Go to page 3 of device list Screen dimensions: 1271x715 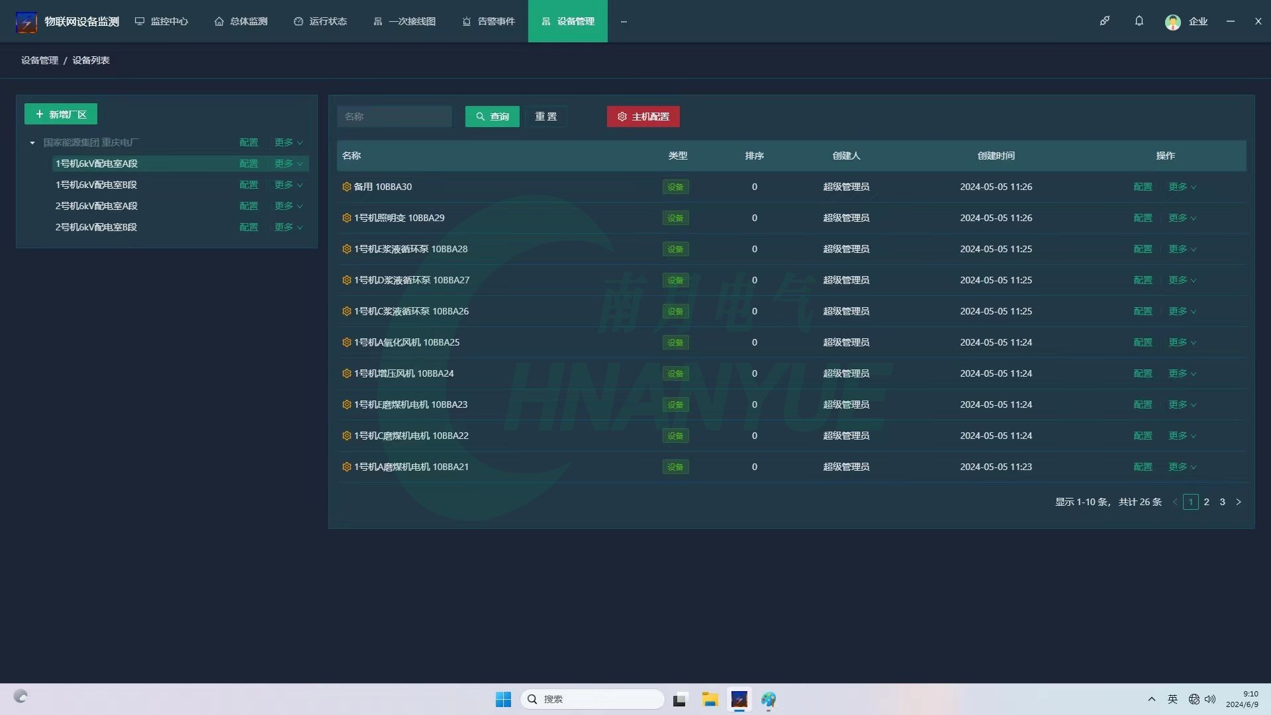click(1223, 502)
